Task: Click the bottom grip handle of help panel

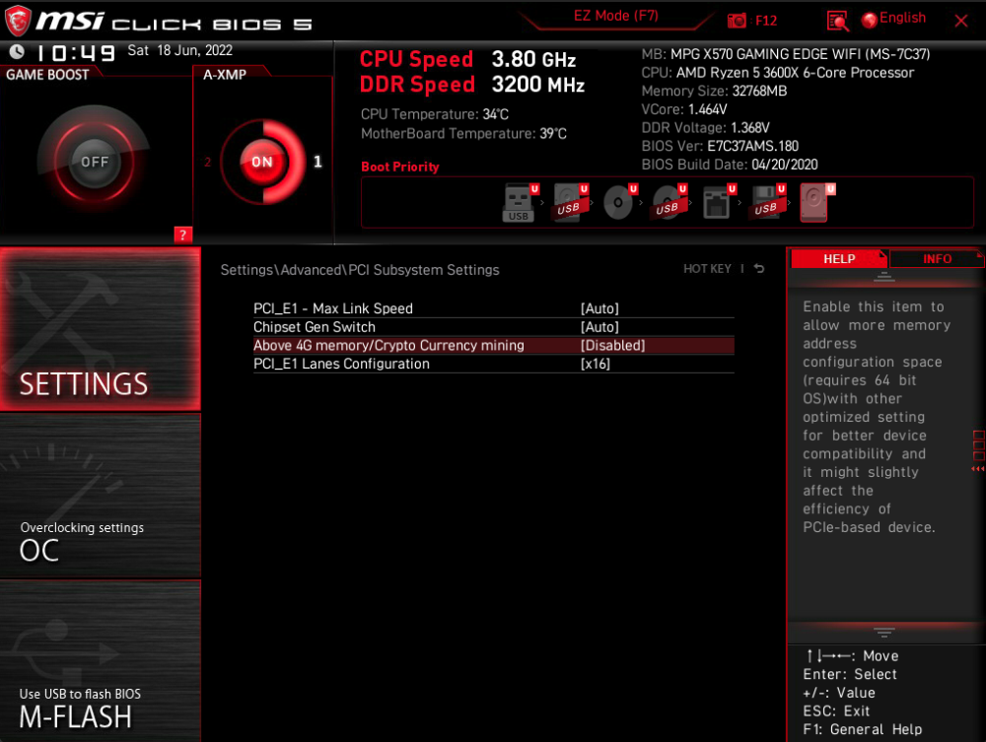Action: point(883,632)
